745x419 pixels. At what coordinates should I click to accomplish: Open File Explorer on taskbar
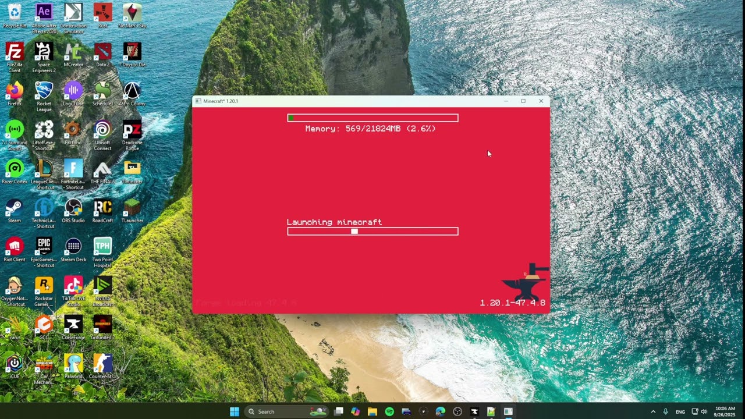pos(372,411)
